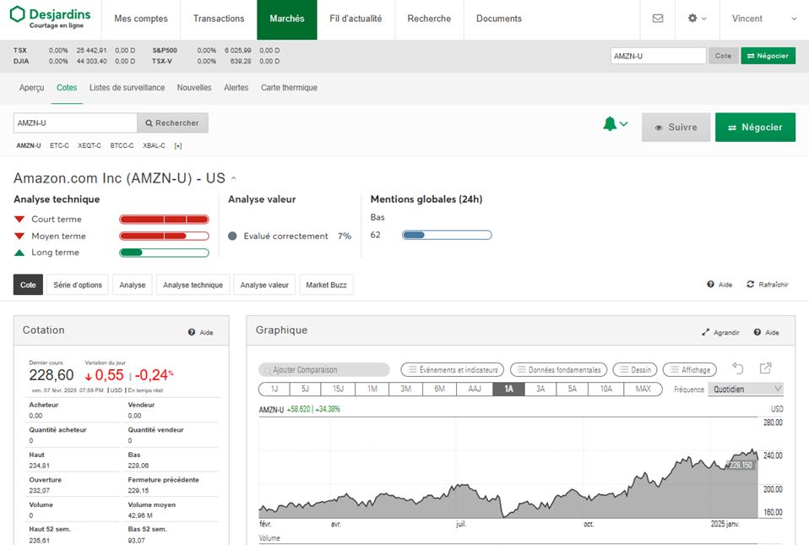Click Agrandir to enlarge the chart
The height and width of the screenshot is (545, 809).
pyautogui.click(x=720, y=333)
